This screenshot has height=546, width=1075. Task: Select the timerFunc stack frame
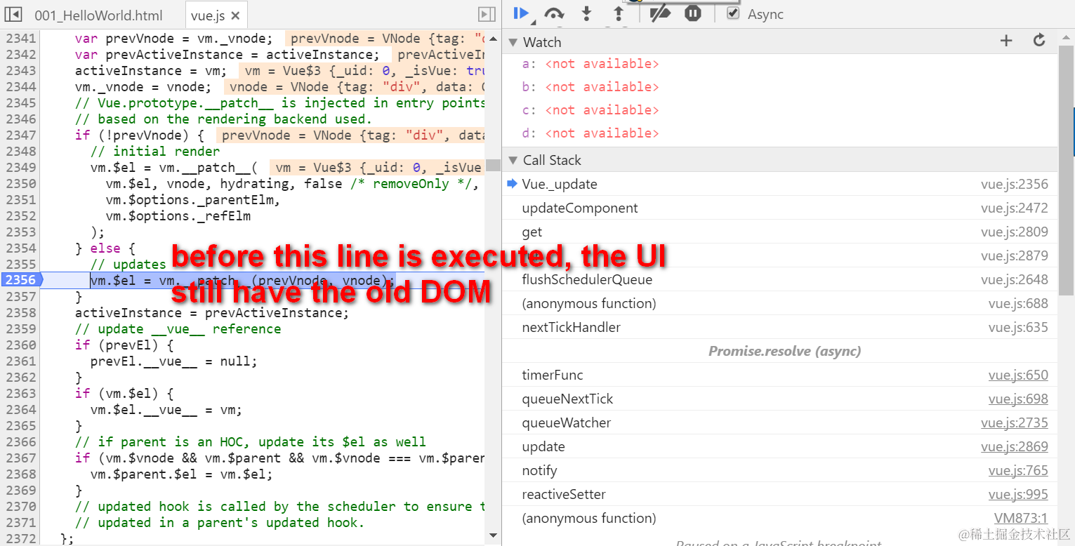[779, 375]
